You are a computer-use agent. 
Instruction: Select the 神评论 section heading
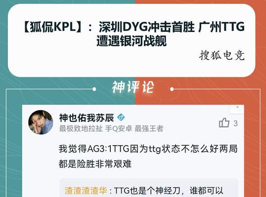pyautogui.click(x=133, y=87)
